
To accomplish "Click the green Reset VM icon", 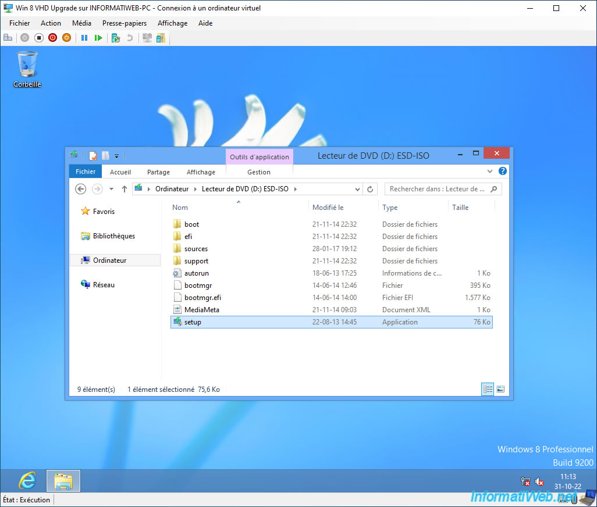I will [98, 38].
